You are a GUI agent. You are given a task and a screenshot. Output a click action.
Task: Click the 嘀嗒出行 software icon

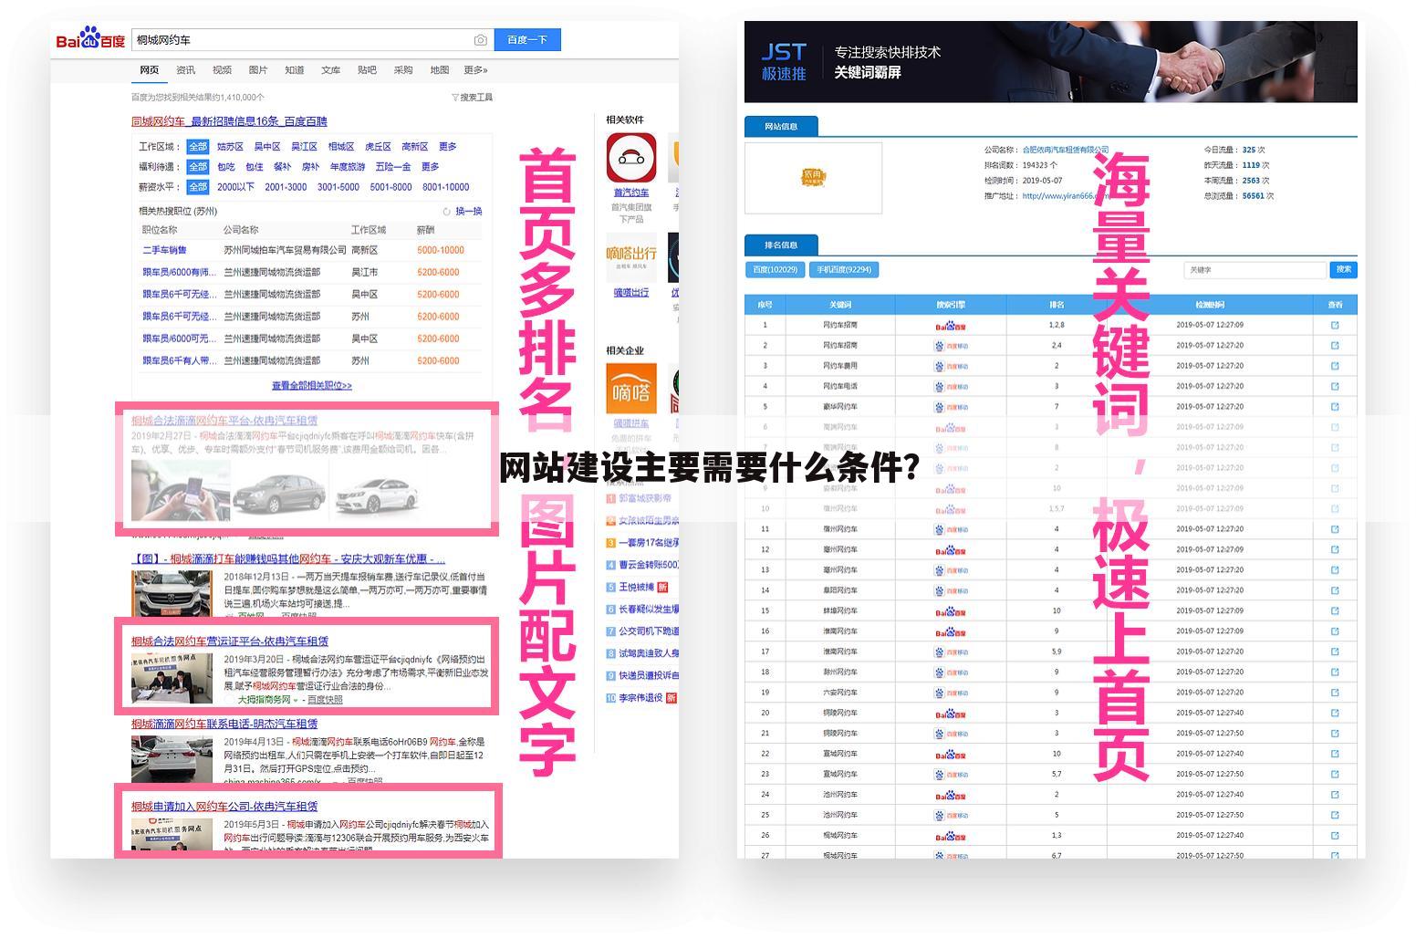click(x=630, y=257)
